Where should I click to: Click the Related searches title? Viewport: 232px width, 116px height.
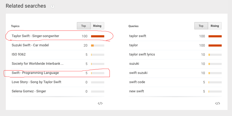click(26, 6)
